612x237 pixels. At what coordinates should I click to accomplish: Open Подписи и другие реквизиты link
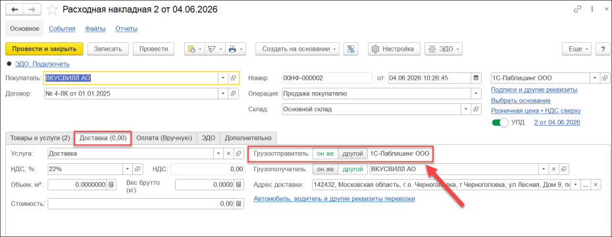pos(534,90)
